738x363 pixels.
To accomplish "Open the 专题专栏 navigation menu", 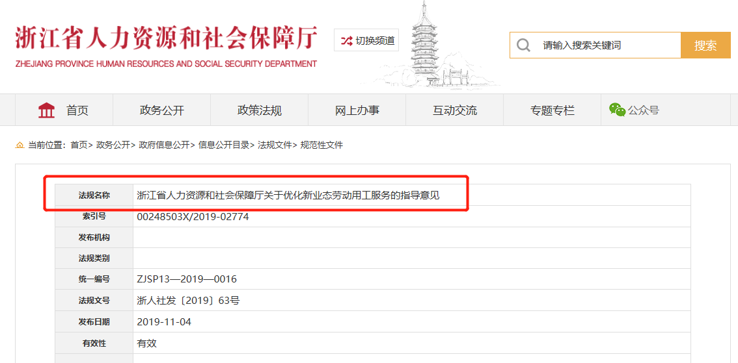I will pyautogui.click(x=553, y=110).
